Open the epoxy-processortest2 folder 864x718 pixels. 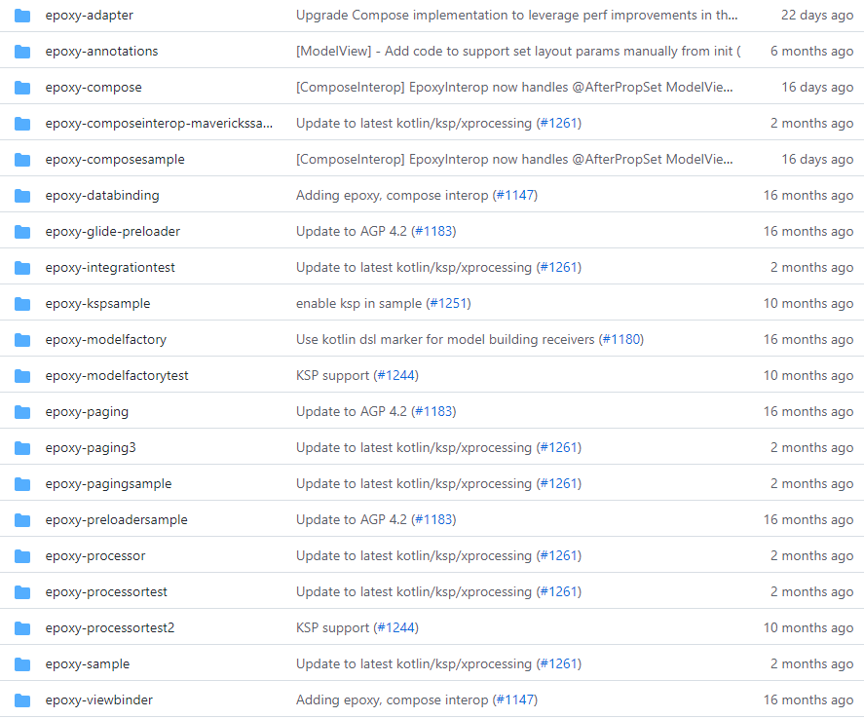[x=110, y=628]
